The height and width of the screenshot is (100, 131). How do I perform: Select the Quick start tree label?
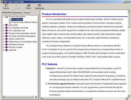point(13,25)
